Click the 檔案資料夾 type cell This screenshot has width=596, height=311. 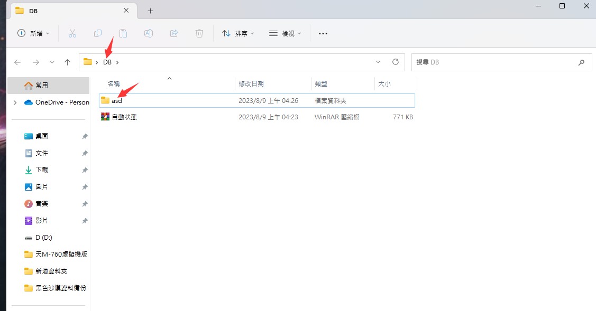point(331,101)
